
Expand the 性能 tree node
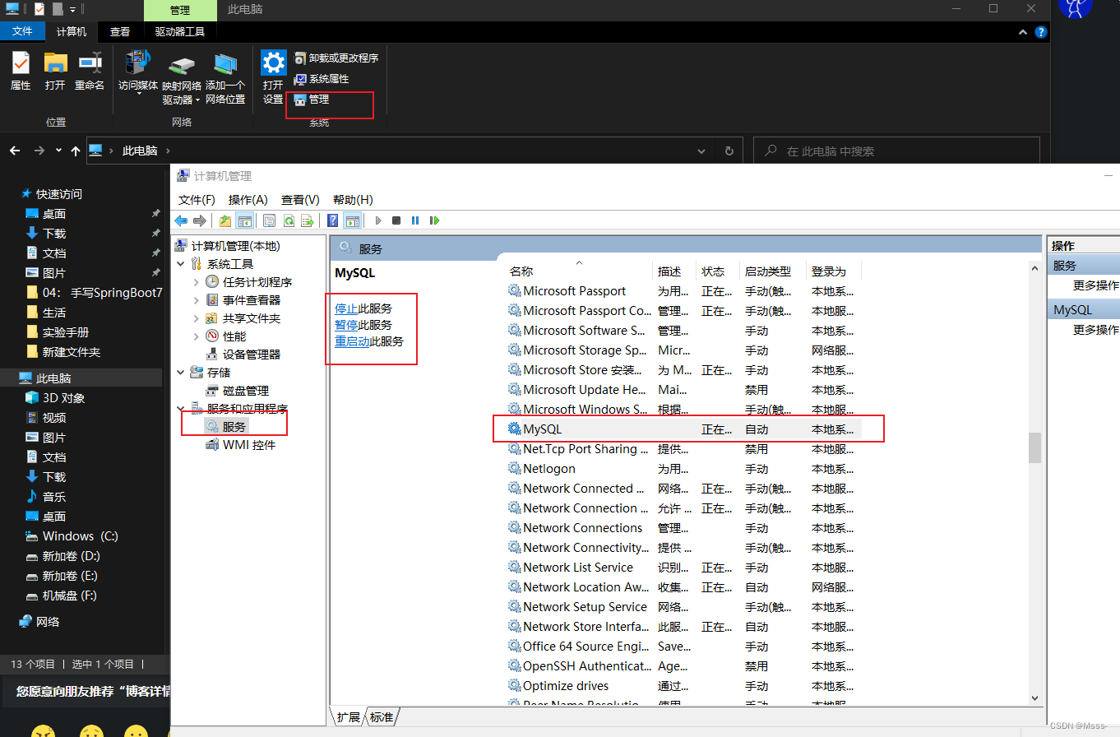[196, 336]
